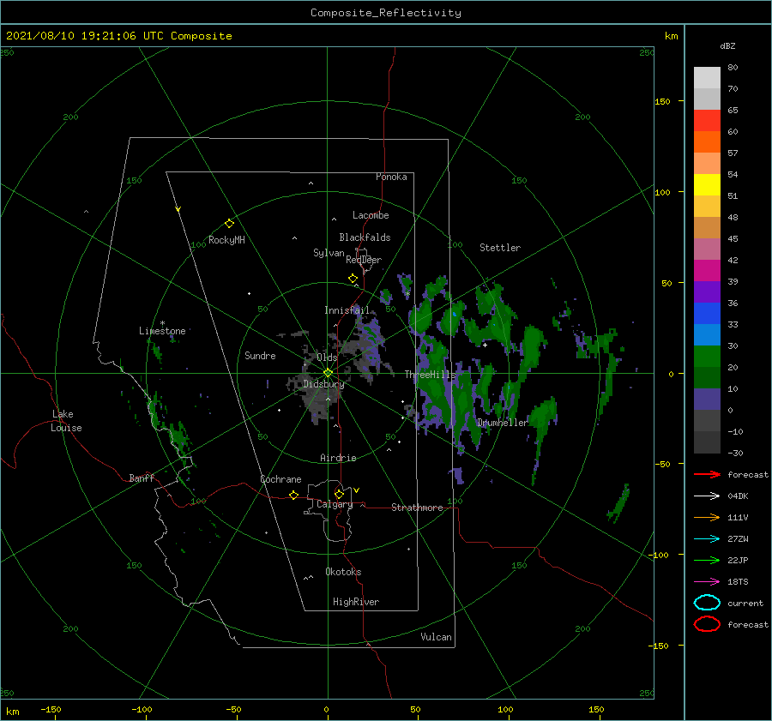Image resolution: width=772 pixels, height=721 pixels.
Task: Click the Limestone label
Action: point(162,331)
